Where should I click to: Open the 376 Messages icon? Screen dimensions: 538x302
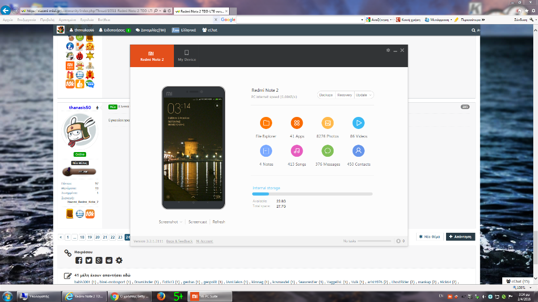pos(327,151)
